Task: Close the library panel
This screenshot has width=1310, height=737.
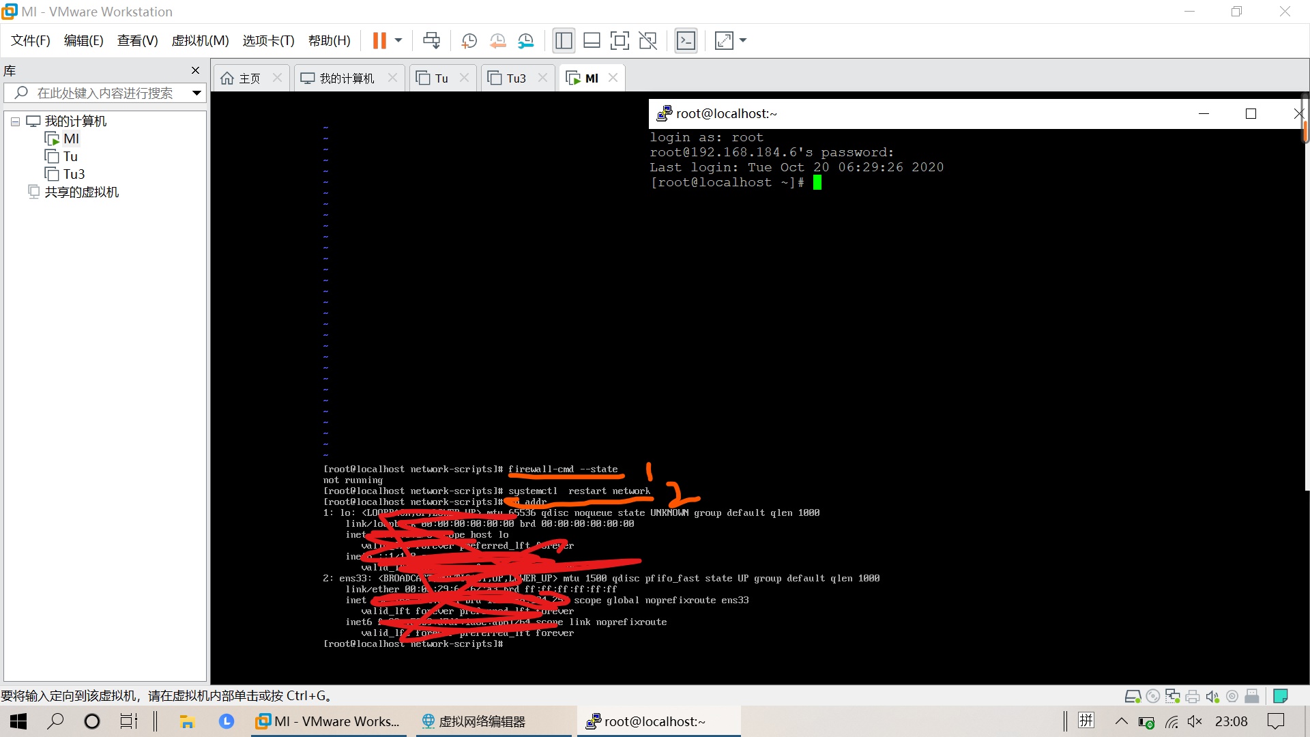Action: click(196, 70)
